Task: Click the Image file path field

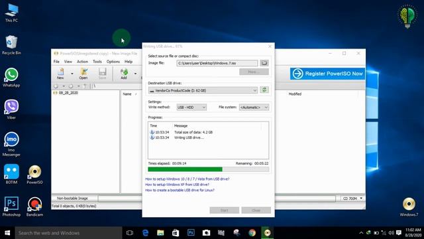Action: pos(217,63)
